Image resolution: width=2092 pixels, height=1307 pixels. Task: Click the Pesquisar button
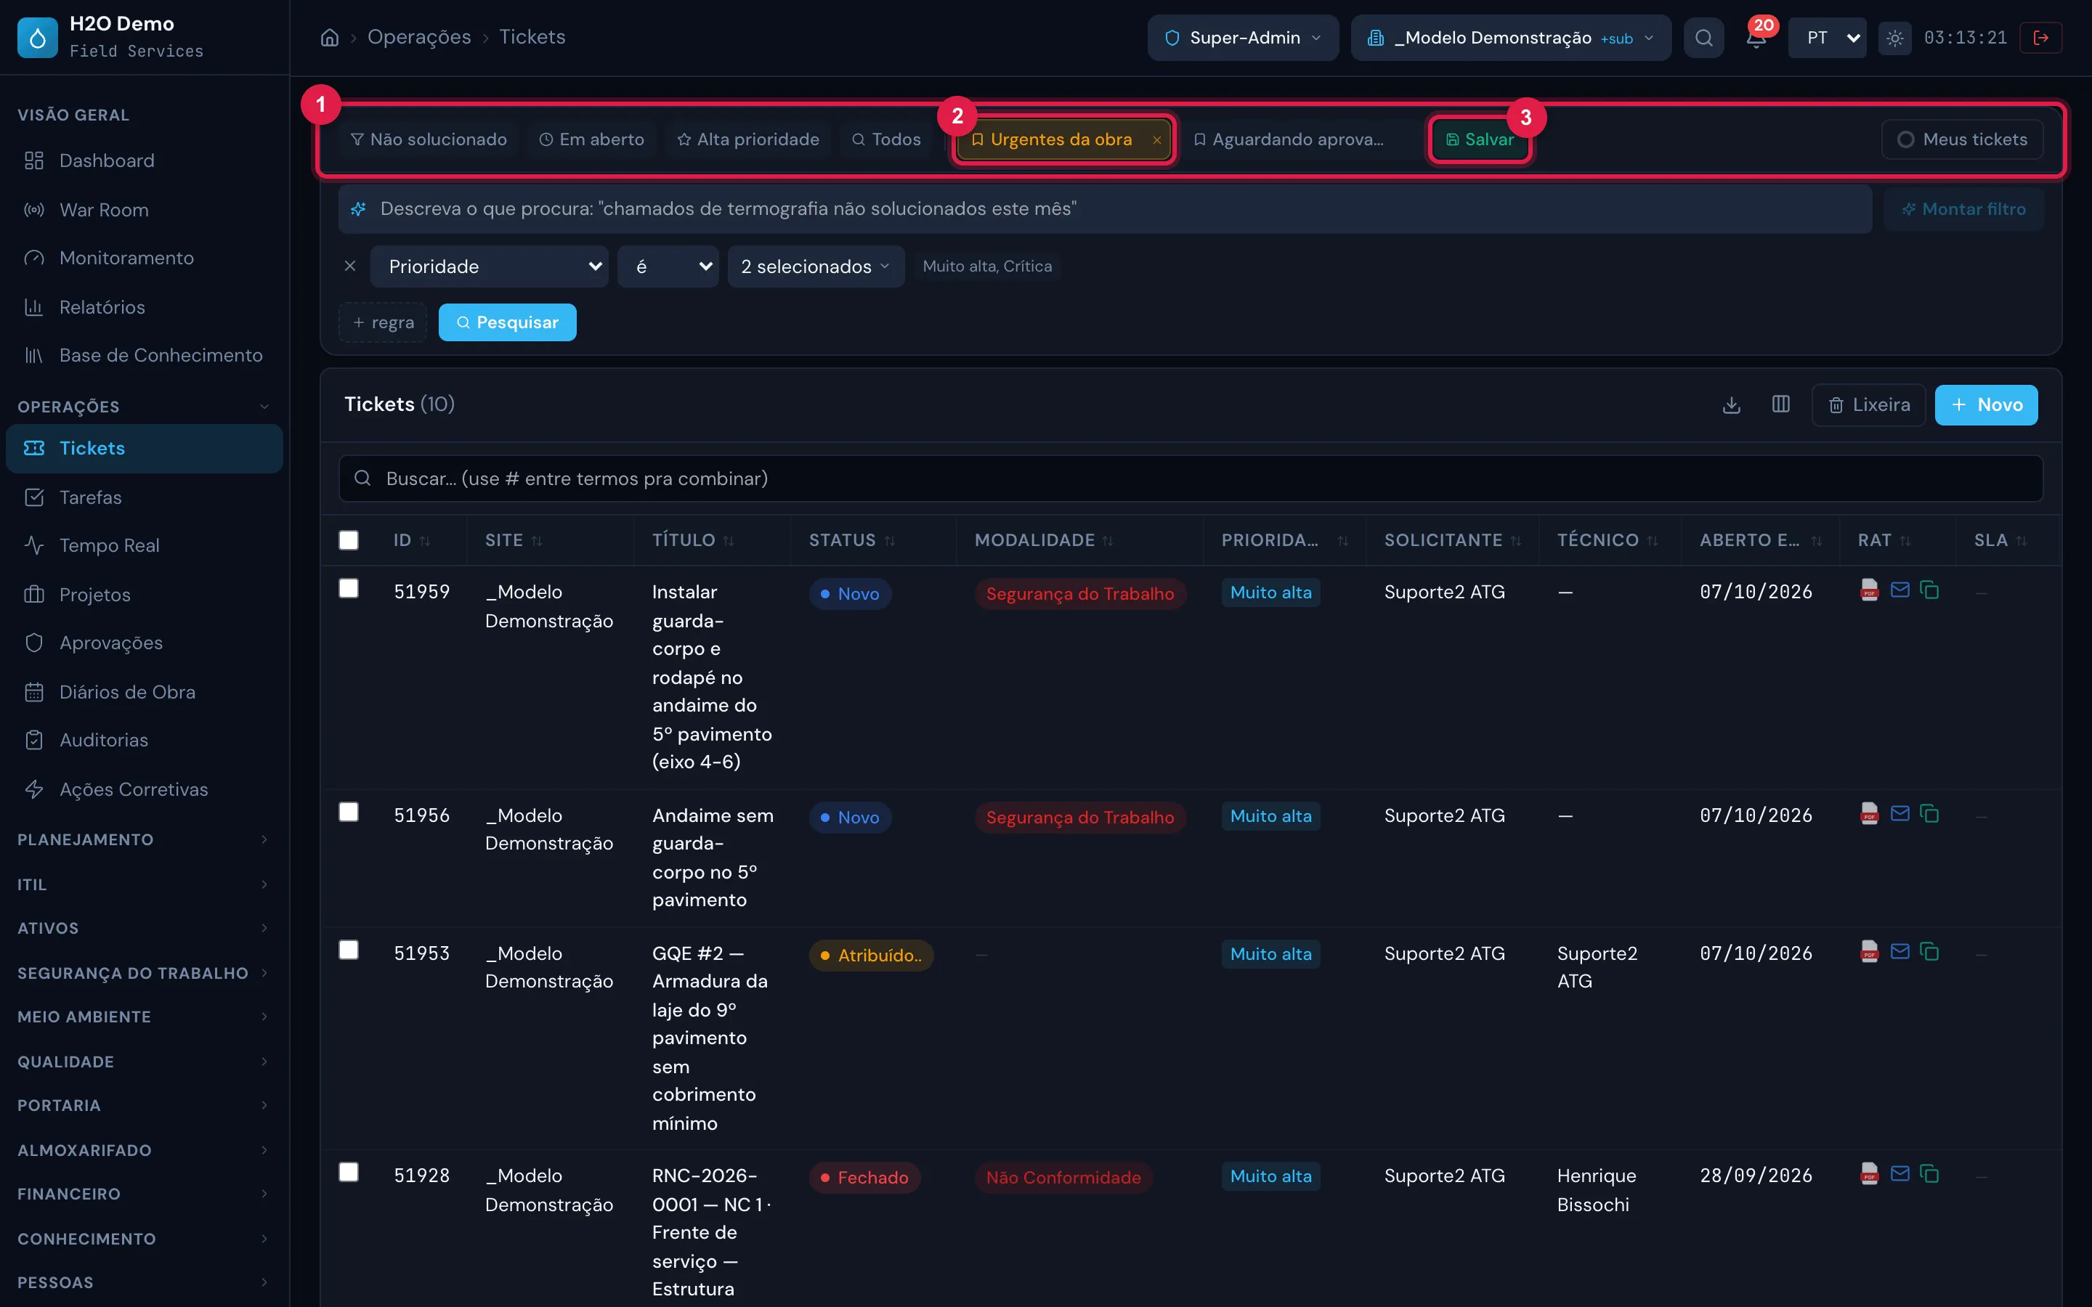pyautogui.click(x=508, y=322)
